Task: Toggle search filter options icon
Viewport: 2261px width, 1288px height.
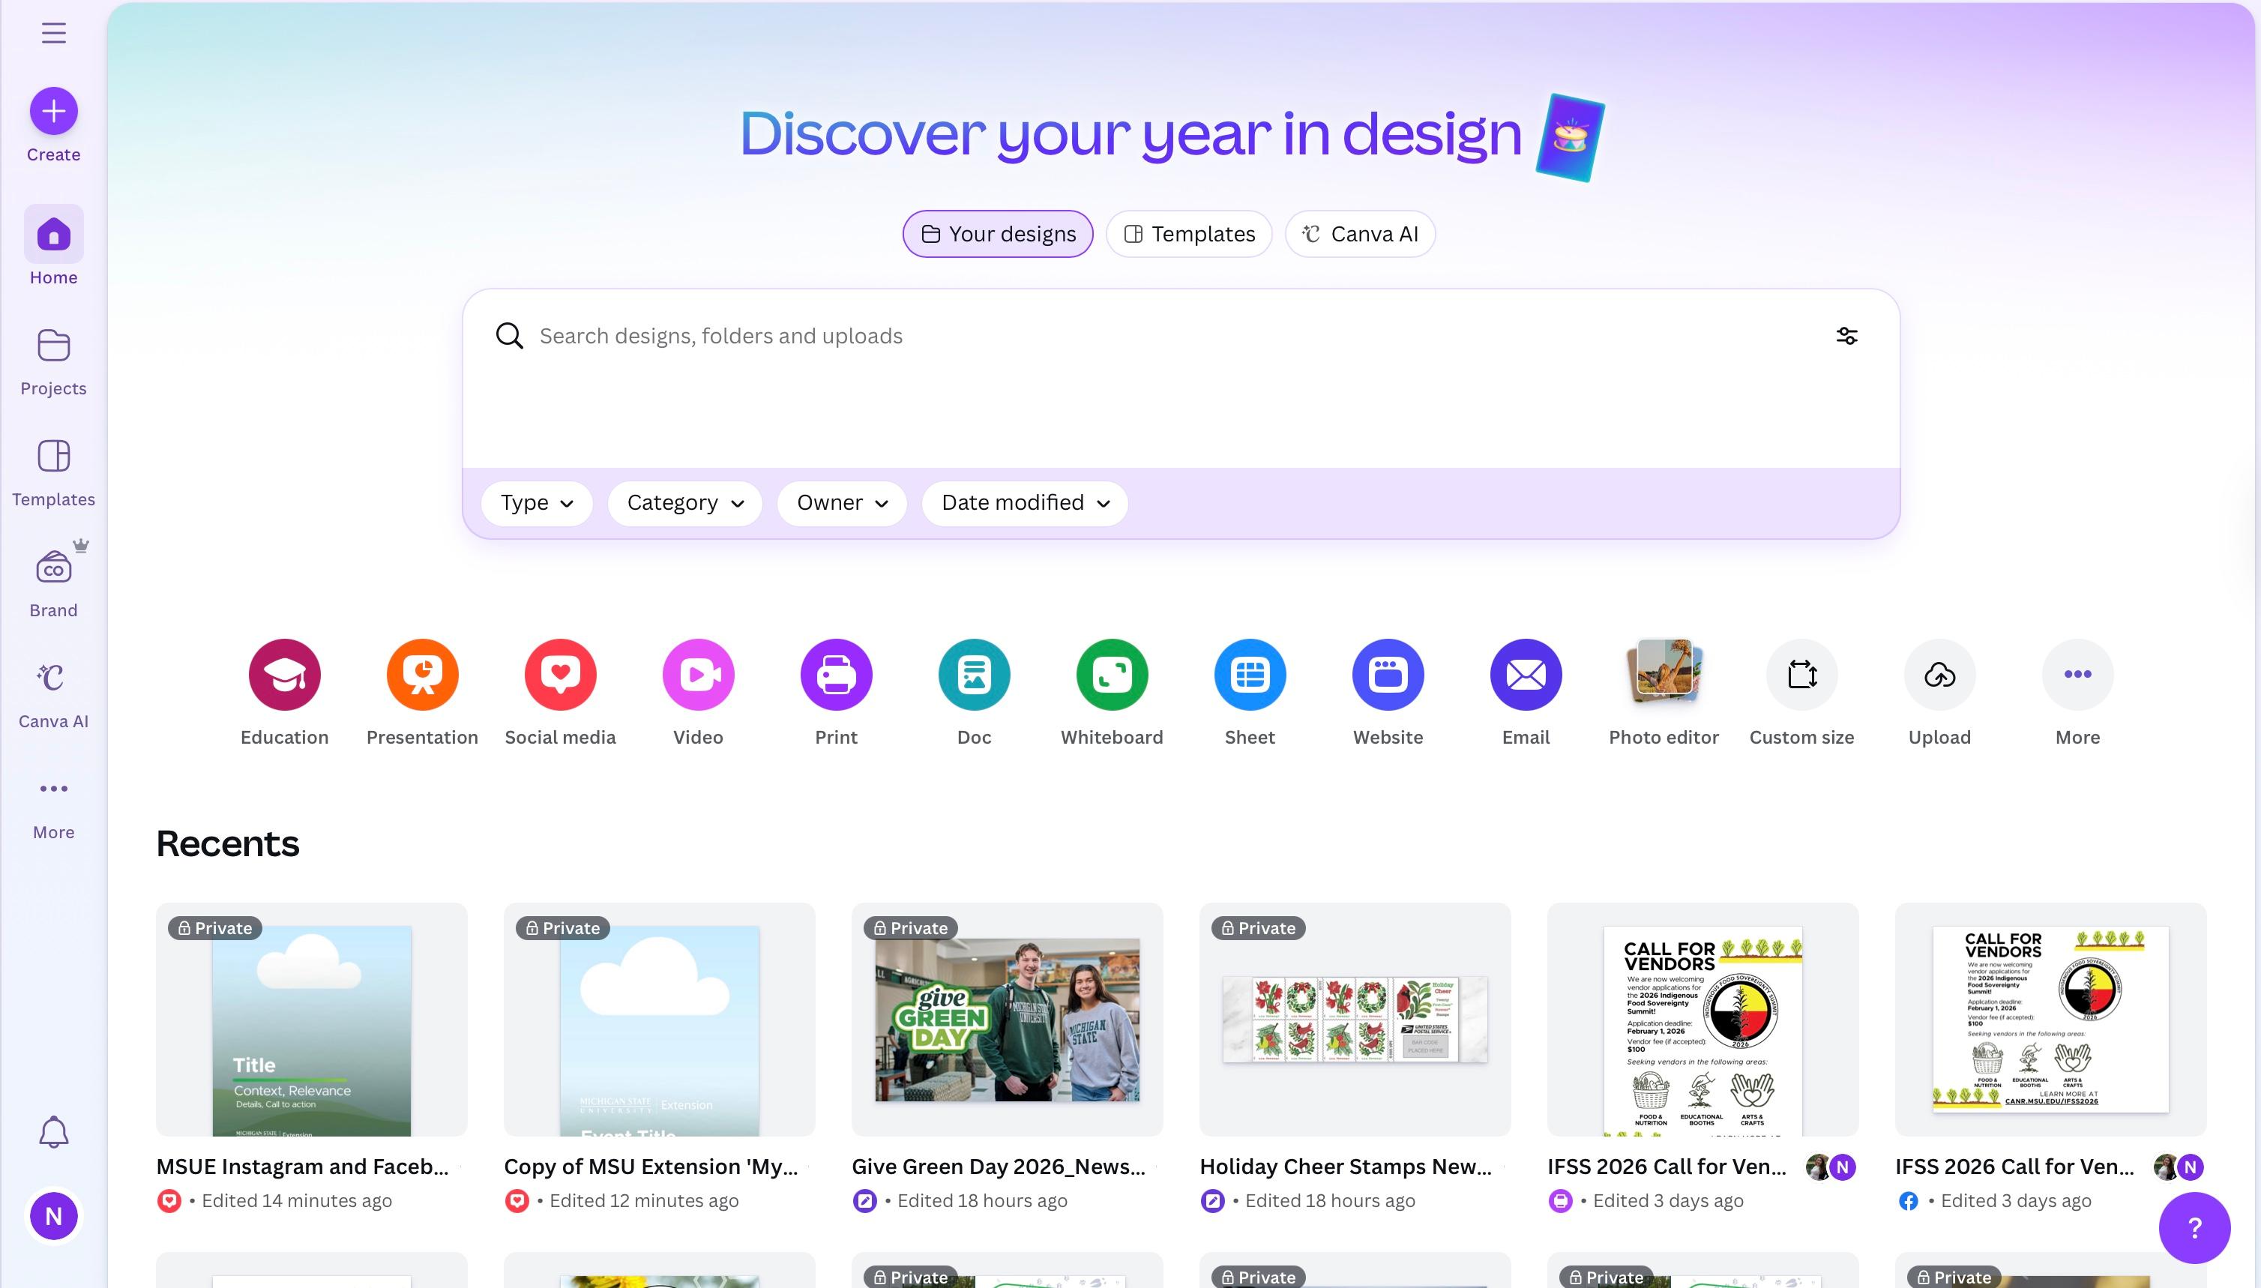Action: 1846,336
